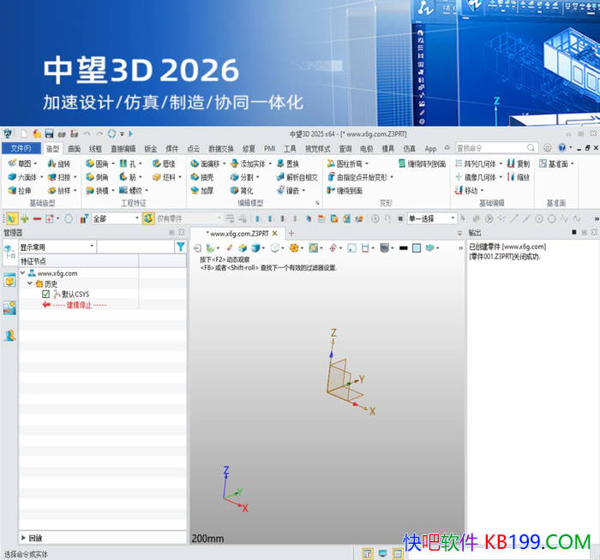600x560 pixels.
Task: Select the Thicken (加厚) tool
Action: [202, 190]
